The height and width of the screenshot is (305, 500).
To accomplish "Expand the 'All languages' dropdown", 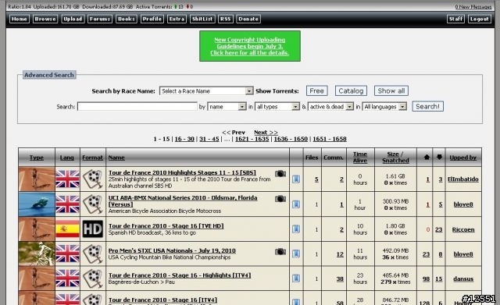I will 384,106.
